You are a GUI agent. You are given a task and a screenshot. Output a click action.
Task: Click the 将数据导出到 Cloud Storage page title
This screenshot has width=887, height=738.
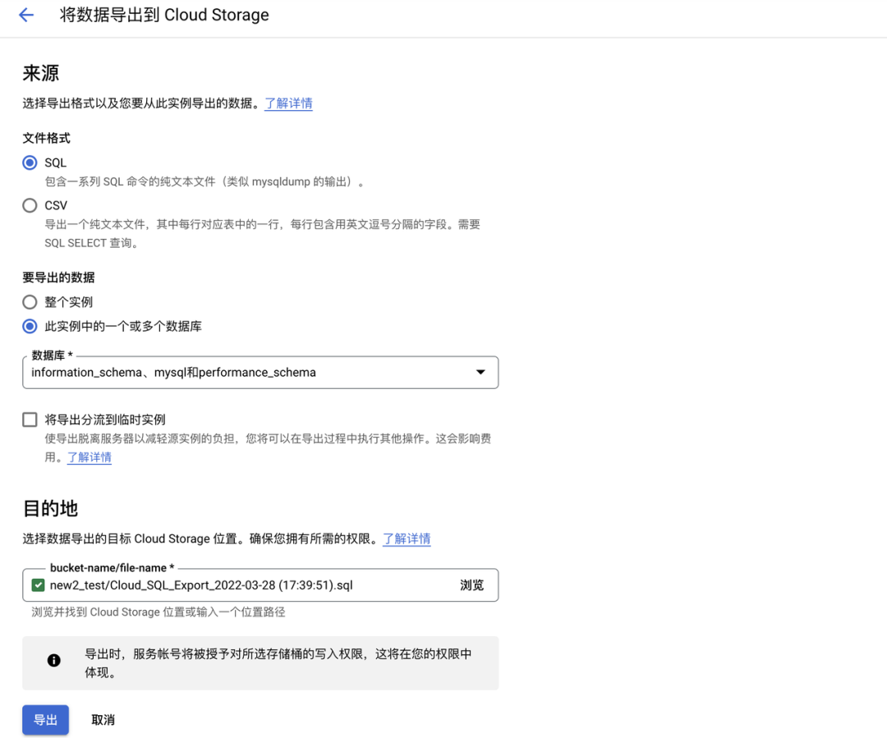(x=164, y=15)
